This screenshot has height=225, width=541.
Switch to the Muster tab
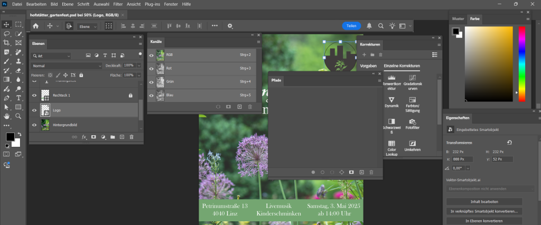click(x=458, y=19)
